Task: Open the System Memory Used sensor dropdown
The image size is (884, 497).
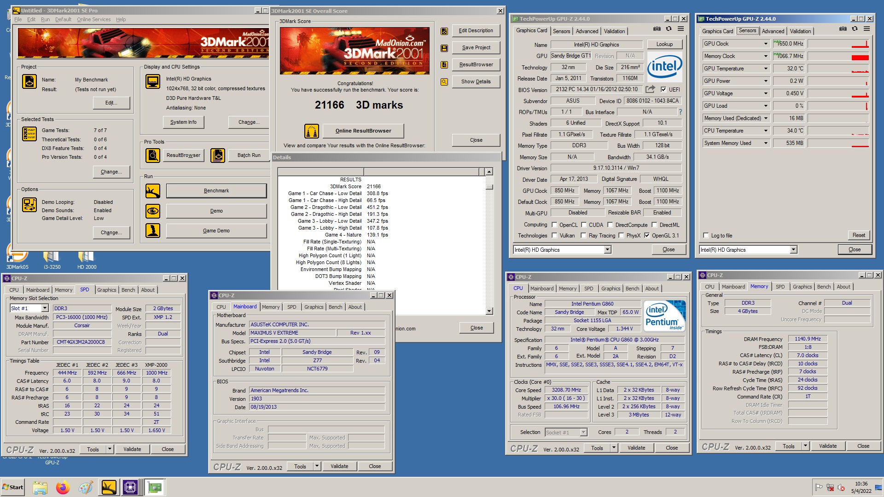Action: pos(766,143)
